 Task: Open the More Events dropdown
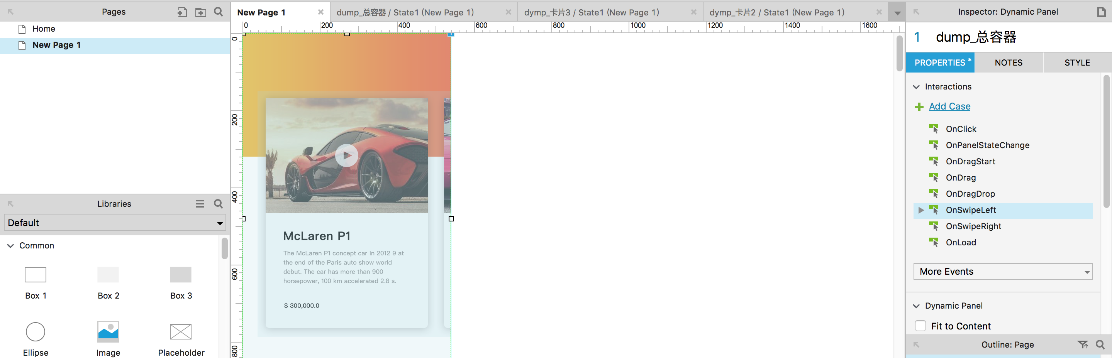1003,272
